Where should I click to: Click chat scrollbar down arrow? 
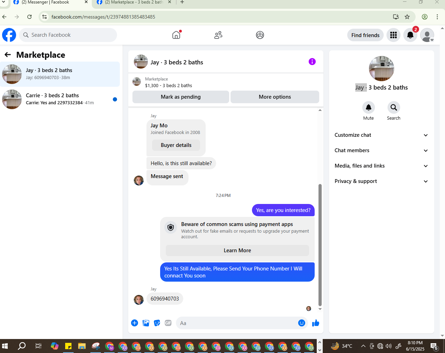(320, 309)
